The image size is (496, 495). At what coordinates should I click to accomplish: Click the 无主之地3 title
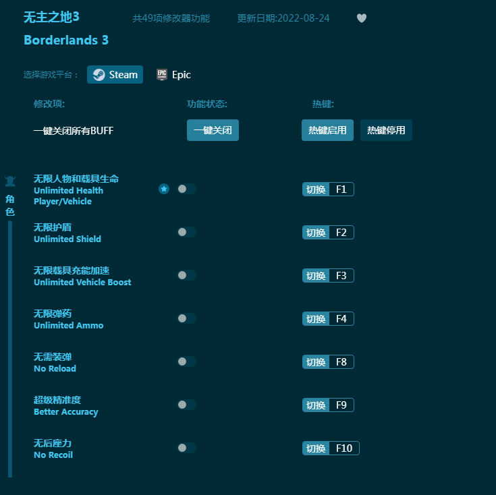(51, 17)
